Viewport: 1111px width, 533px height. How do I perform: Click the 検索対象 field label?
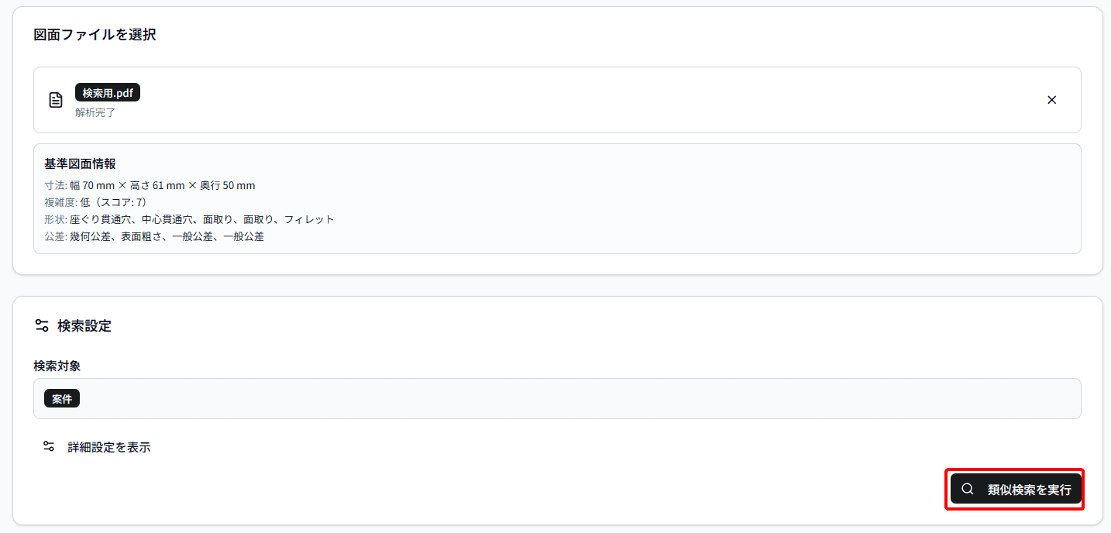[57, 365]
